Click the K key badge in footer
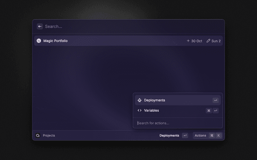 tap(218, 136)
